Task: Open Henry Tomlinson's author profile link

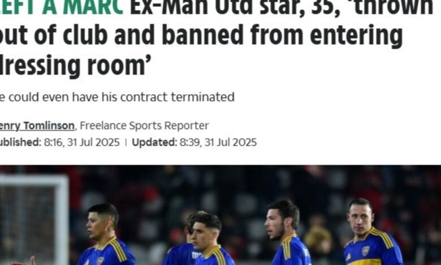Action: coord(37,126)
